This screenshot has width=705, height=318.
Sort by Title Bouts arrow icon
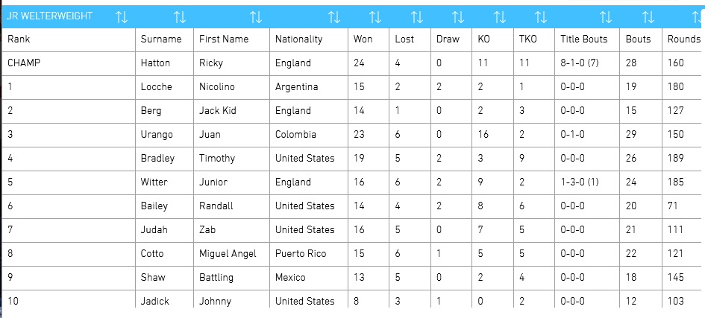(606, 16)
